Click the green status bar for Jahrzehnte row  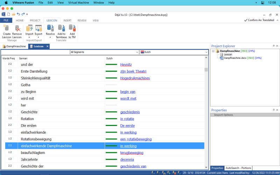(111, 160)
